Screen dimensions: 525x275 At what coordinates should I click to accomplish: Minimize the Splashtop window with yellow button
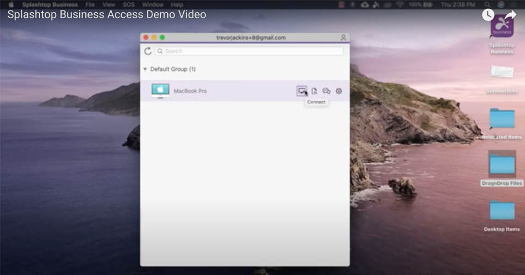coord(154,37)
